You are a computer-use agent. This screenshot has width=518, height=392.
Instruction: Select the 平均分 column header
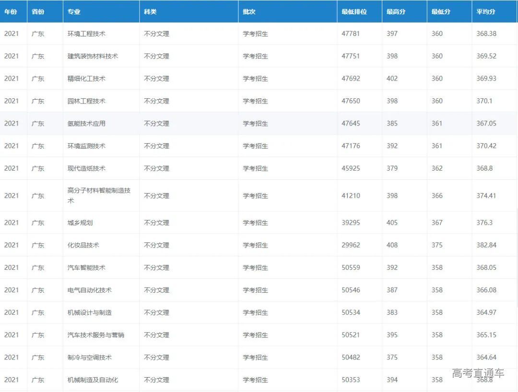point(486,12)
